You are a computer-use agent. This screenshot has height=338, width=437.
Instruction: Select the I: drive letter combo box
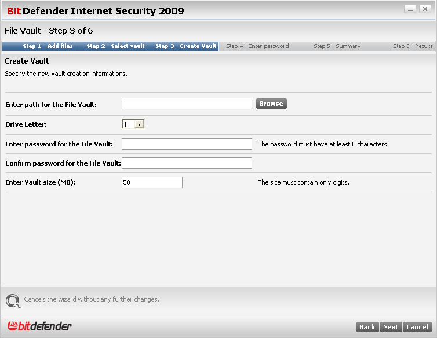click(133, 124)
